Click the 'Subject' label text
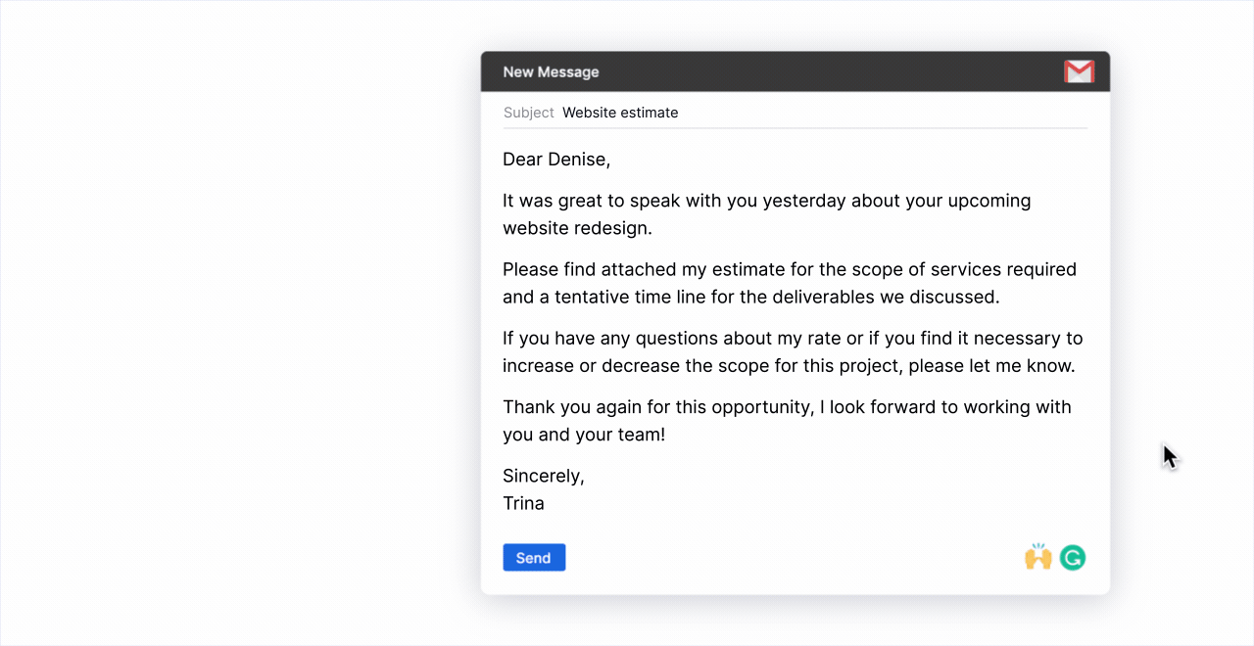 coord(529,113)
